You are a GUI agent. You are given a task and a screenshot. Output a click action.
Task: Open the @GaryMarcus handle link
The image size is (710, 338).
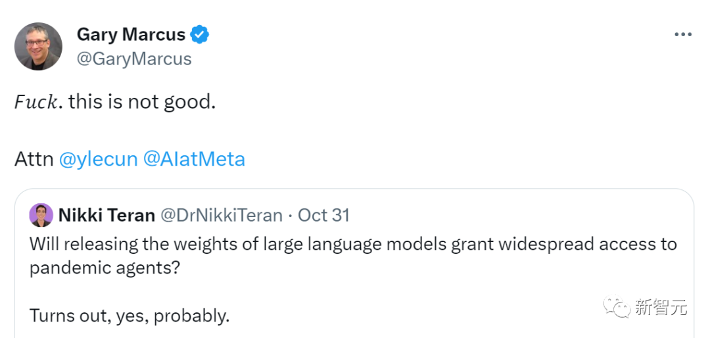[134, 59]
